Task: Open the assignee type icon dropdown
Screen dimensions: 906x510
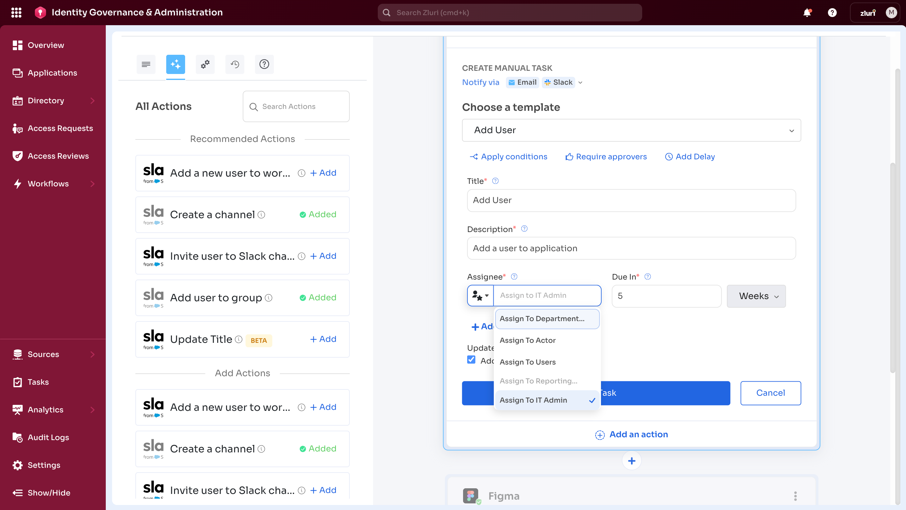Action: [480, 296]
